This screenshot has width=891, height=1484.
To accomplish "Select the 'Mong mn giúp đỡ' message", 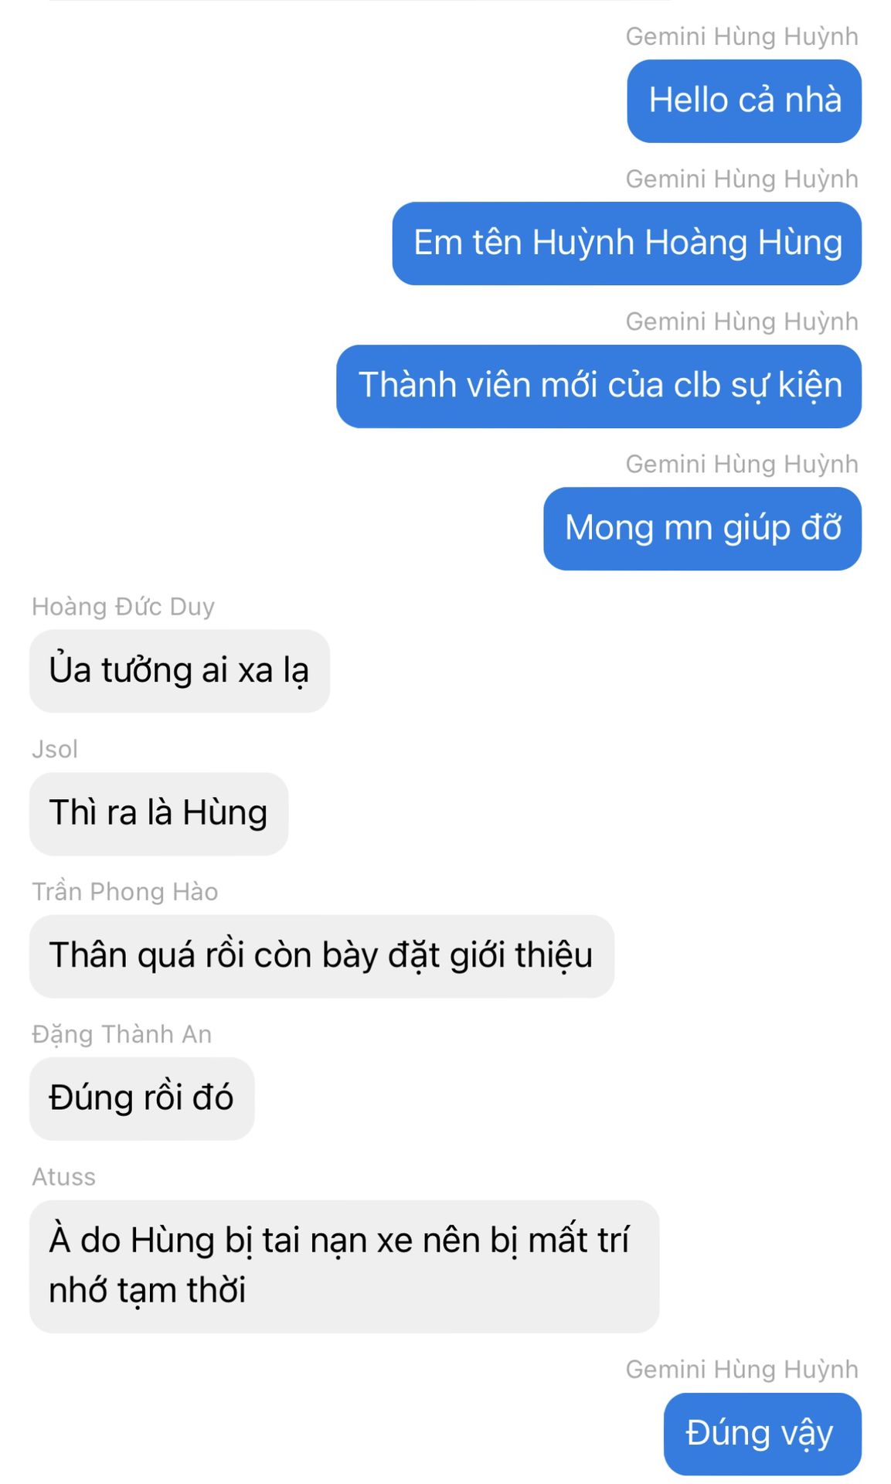I will 702,529.
